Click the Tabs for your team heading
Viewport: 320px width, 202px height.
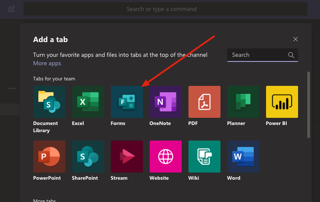(54, 79)
